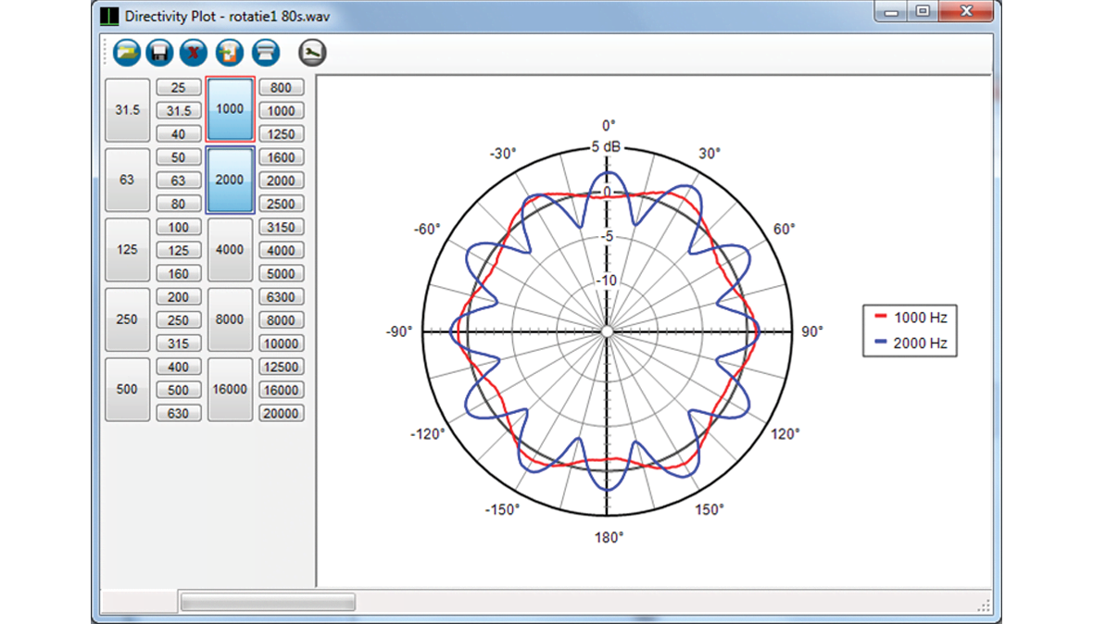Click the open file folder icon
1093x624 pixels.
coord(127,53)
